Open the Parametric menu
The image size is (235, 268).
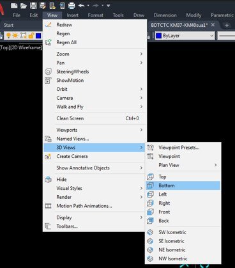click(x=222, y=15)
